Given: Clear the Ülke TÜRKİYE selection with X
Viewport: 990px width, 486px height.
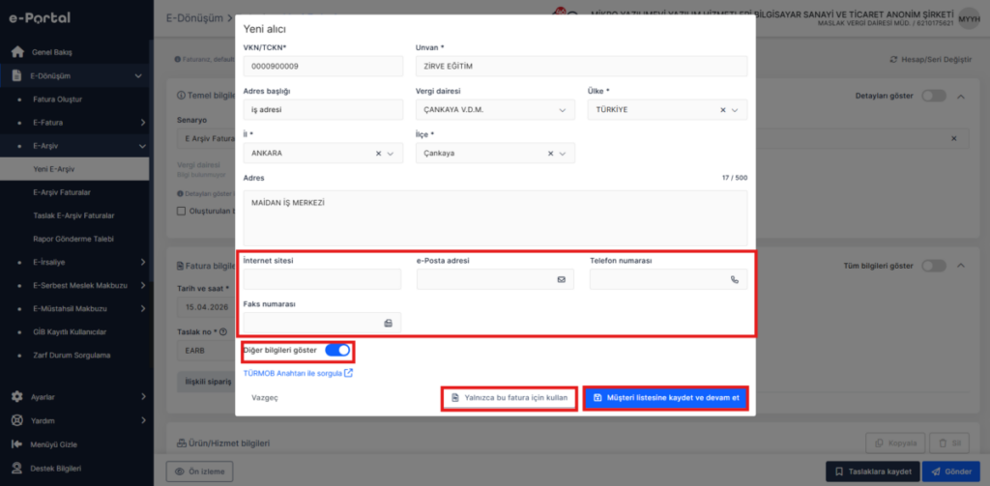Looking at the screenshot, I should point(723,110).
